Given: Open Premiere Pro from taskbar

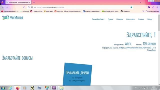Looking at the screenshot, I should pos(54,88).
